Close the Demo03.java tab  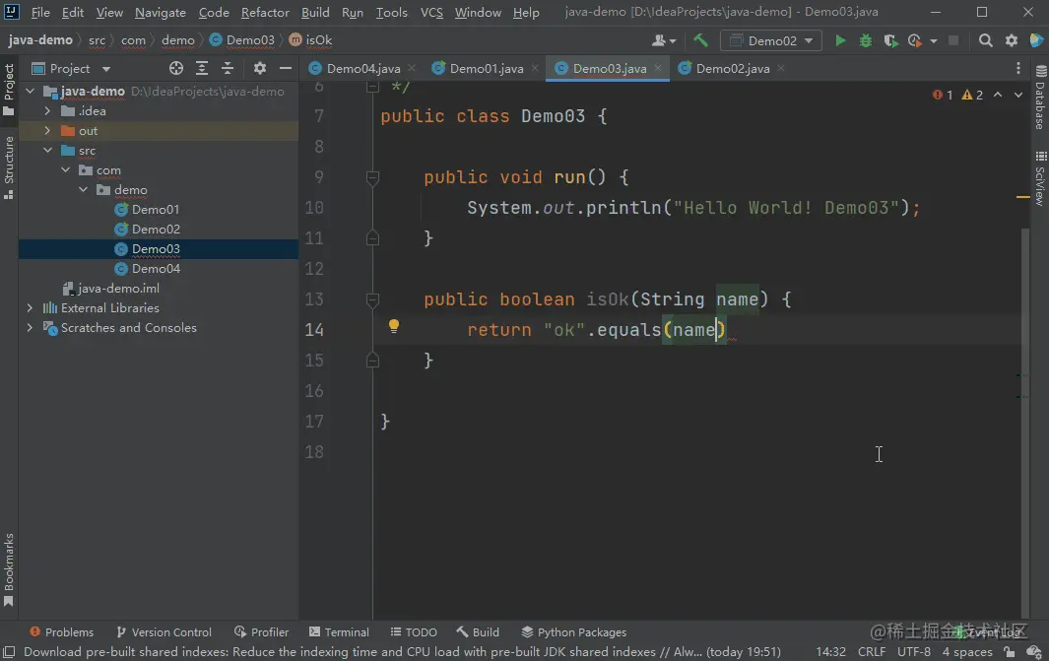pos(658,68)
